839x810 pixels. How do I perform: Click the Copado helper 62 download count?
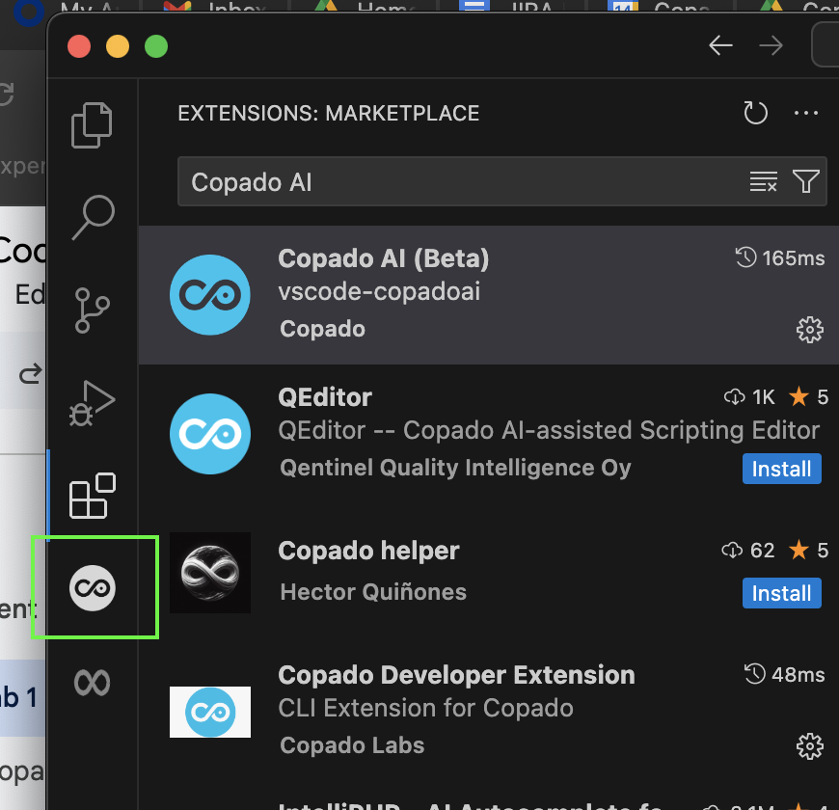[x=748, y=550]
